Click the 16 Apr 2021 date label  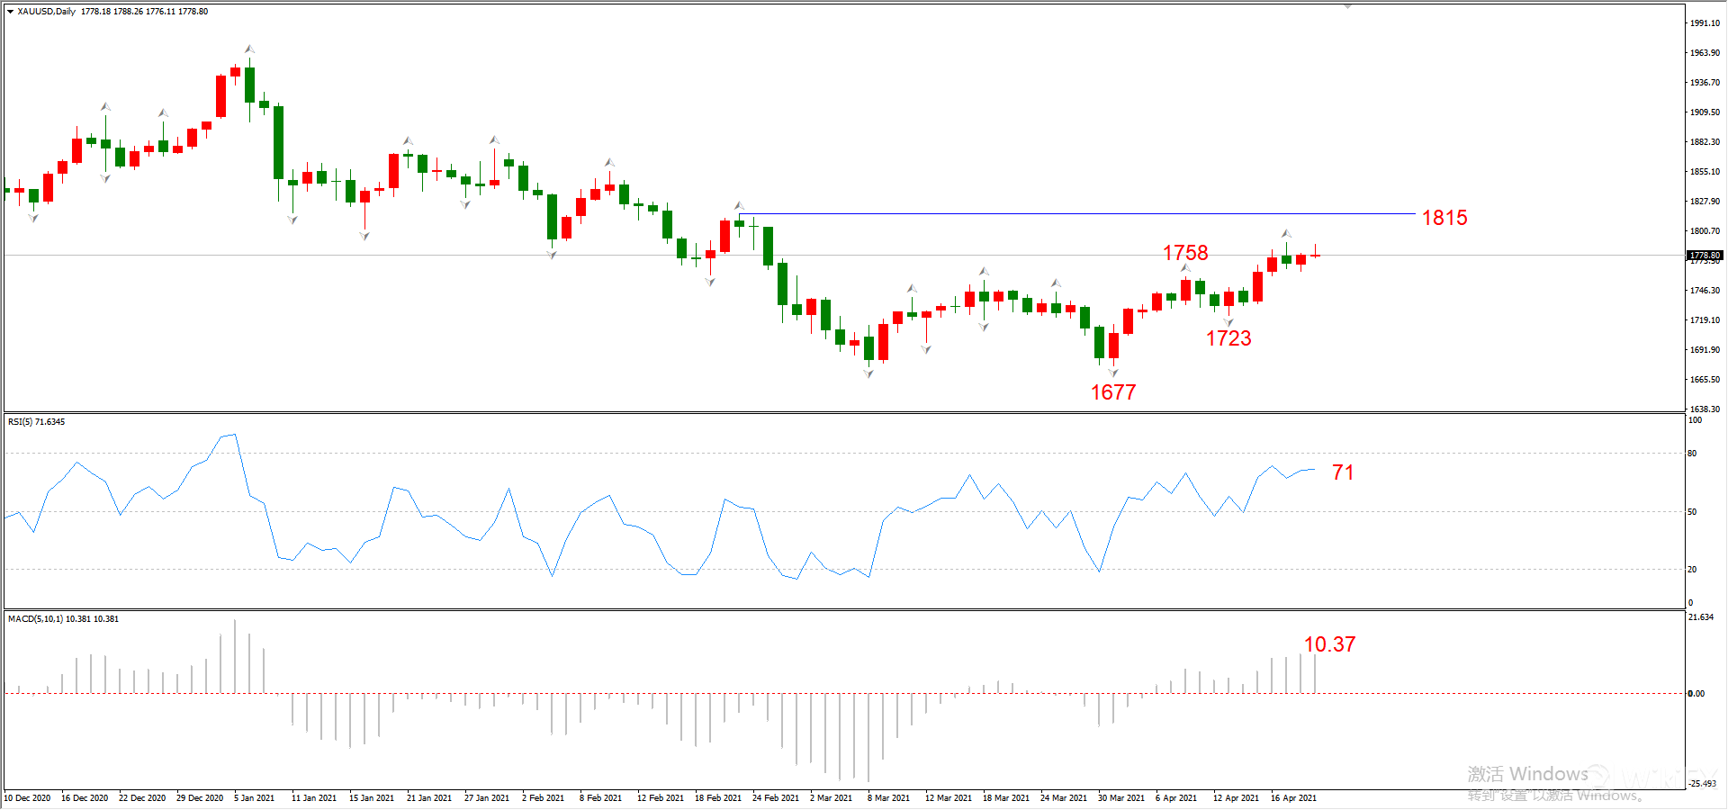(x=1293, y=798)
